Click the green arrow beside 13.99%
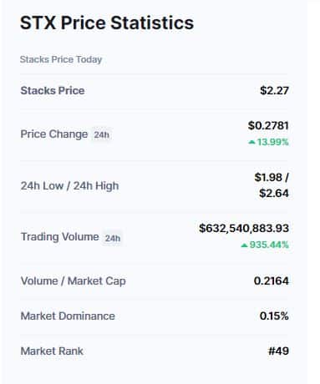The image size is (320, 384). click(251, 142)
